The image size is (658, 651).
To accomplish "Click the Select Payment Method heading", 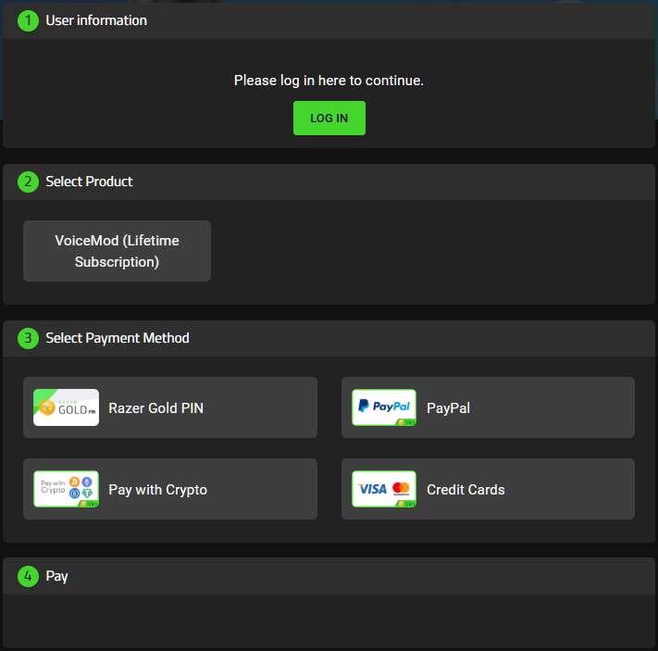I will pos(118,338).
